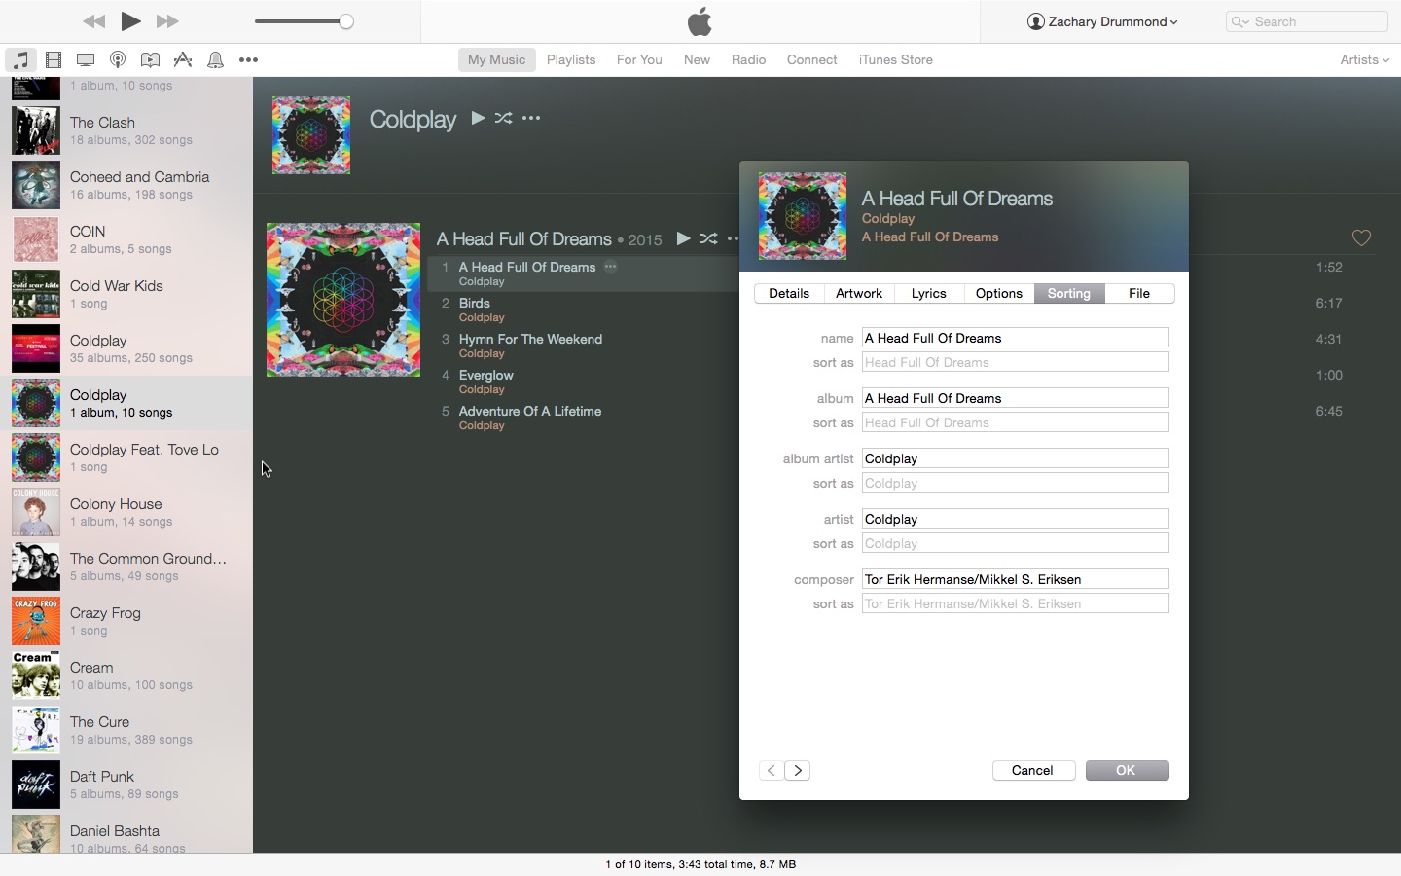Open the Books library icon
This screenshot has width=1401, height=876.
pyautogui.click(x=150, y=59)
